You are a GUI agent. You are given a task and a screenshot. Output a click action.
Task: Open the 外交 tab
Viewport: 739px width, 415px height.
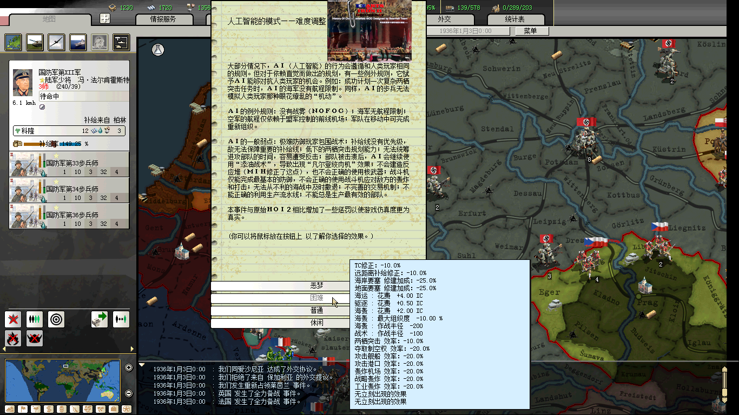(444, 19)
